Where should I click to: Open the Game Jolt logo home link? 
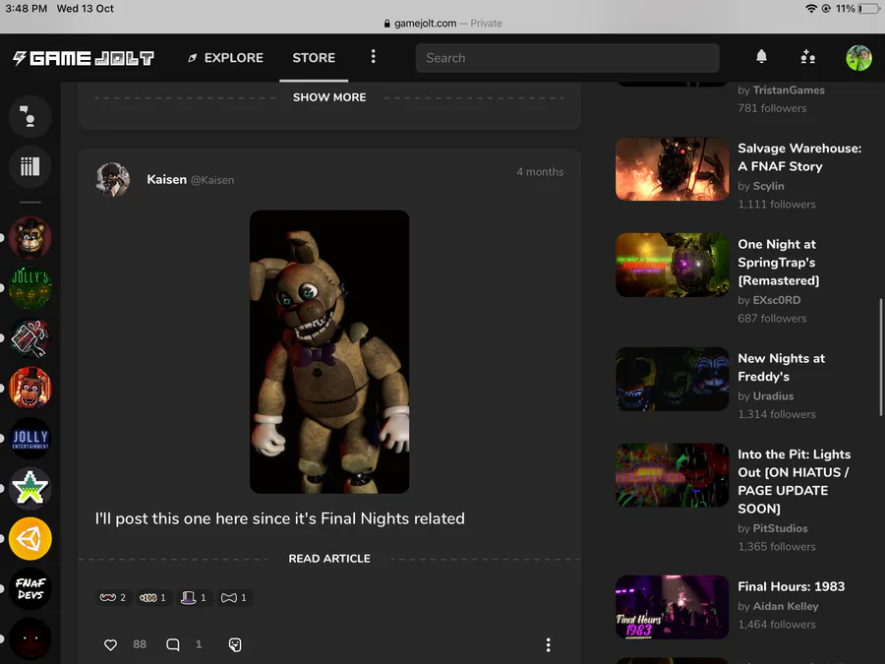coord(84,58)
